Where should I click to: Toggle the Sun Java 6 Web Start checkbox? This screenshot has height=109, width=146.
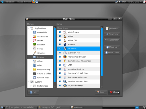(x=60, y=77)
